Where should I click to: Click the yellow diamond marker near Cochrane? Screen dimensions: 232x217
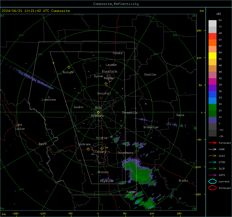pos(88,149)
